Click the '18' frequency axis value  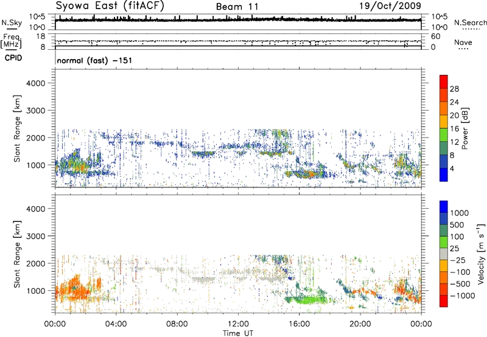[x=41, y=36]
